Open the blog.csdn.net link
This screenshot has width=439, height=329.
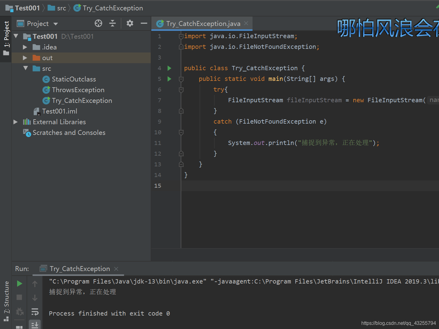398,323
